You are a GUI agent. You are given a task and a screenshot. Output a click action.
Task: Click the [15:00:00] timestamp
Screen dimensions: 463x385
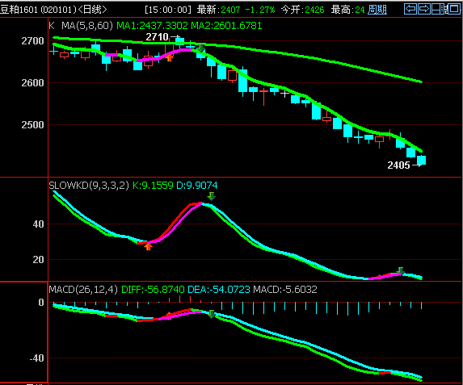coord(168,10)
